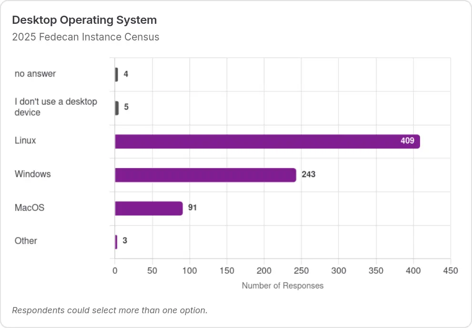This screenshot has width=472, height=328.
Task: Click the Other category label
Action: point(26,241)
